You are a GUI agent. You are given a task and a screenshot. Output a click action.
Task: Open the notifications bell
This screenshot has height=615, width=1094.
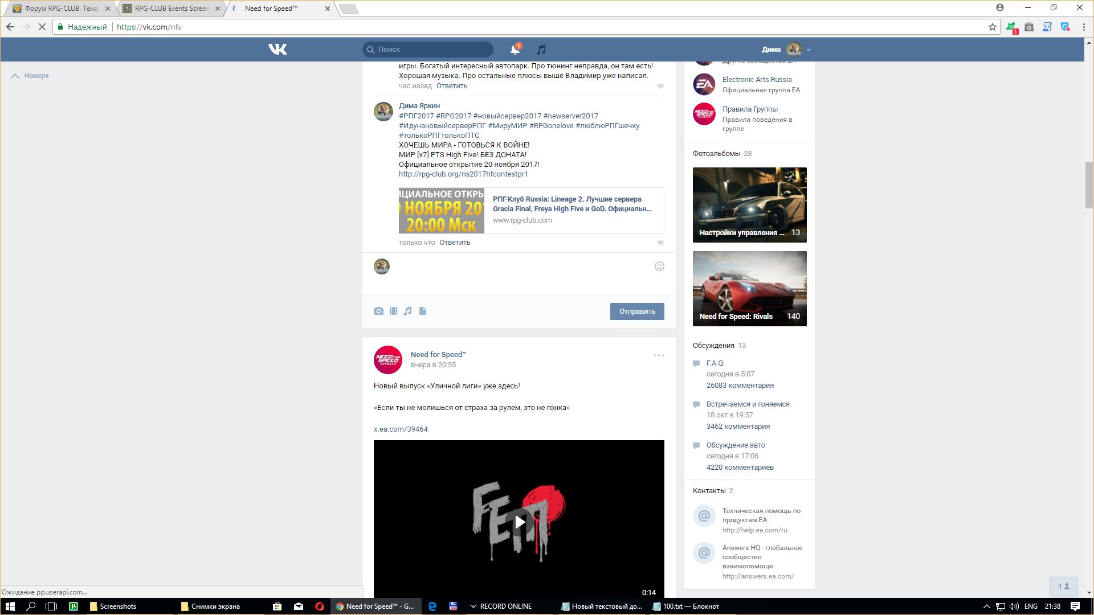pos(515,50)
